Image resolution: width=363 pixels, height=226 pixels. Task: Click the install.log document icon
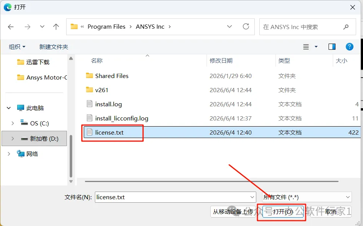coord(90,104)
